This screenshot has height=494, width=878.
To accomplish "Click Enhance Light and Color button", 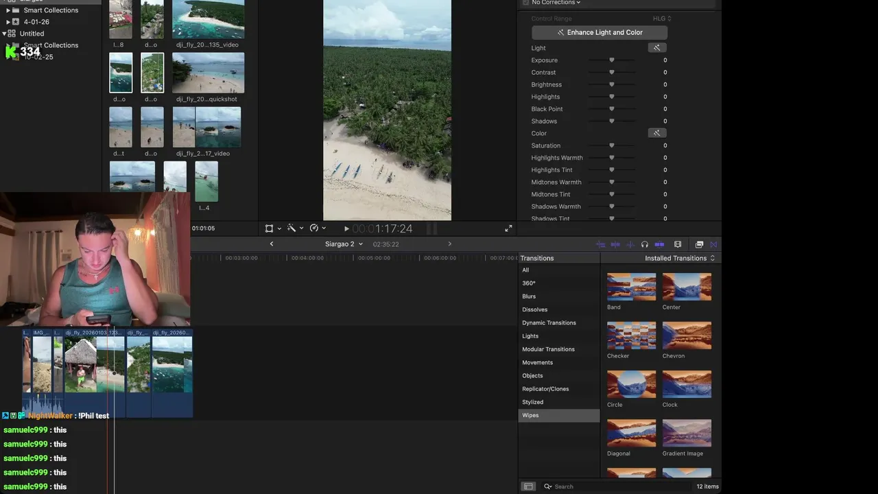I will click(x=600, y=32).
